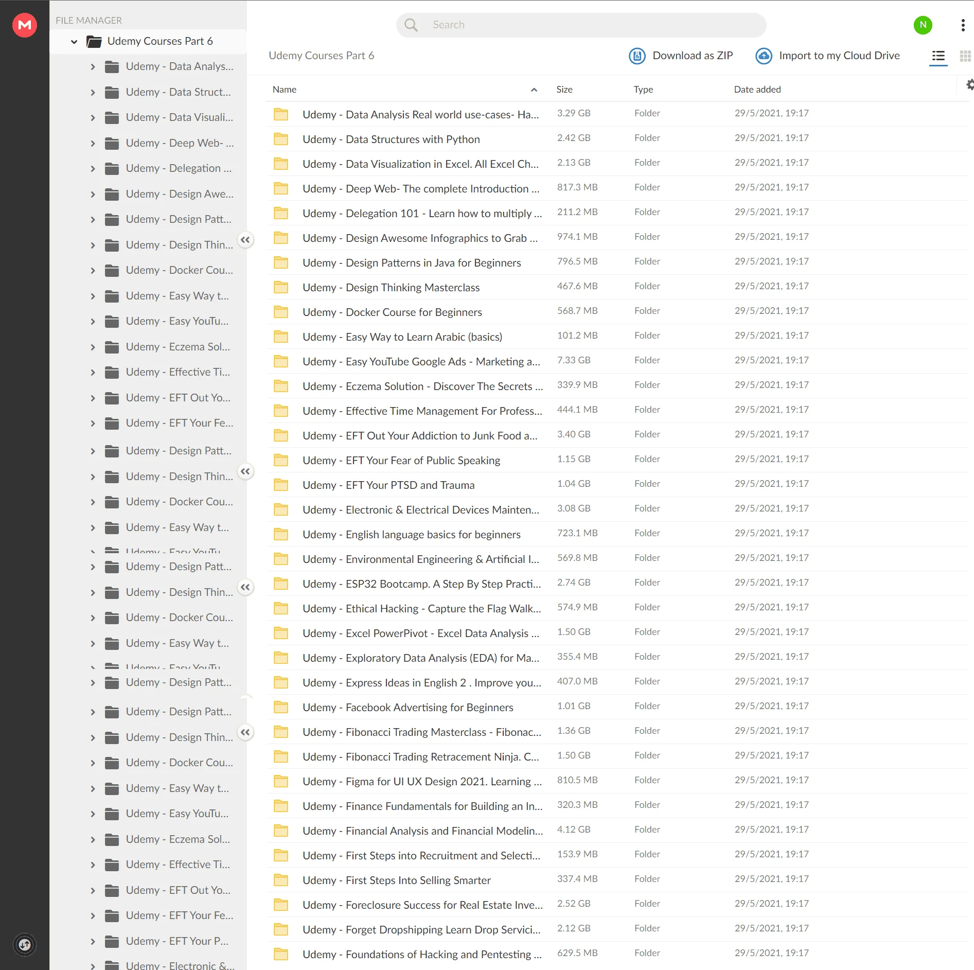Expand Udemy - Data Visuali... tree node
Screen dimensions: 974x970
pyautogui.click(x=93, y=118)
